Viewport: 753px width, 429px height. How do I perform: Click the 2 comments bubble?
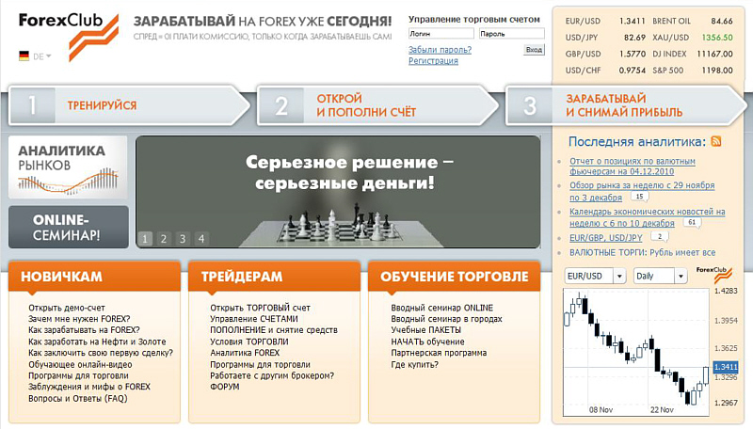click(x=660, y=236)
